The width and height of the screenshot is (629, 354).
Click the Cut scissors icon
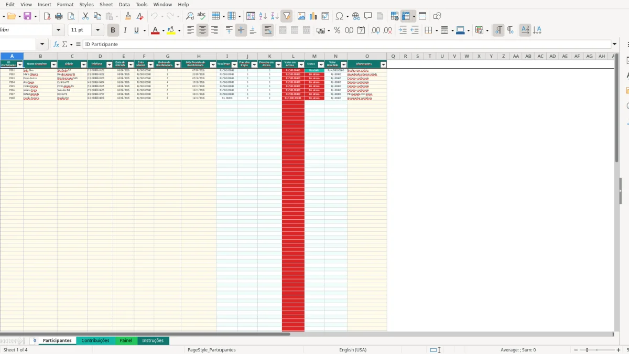(85, 16)
